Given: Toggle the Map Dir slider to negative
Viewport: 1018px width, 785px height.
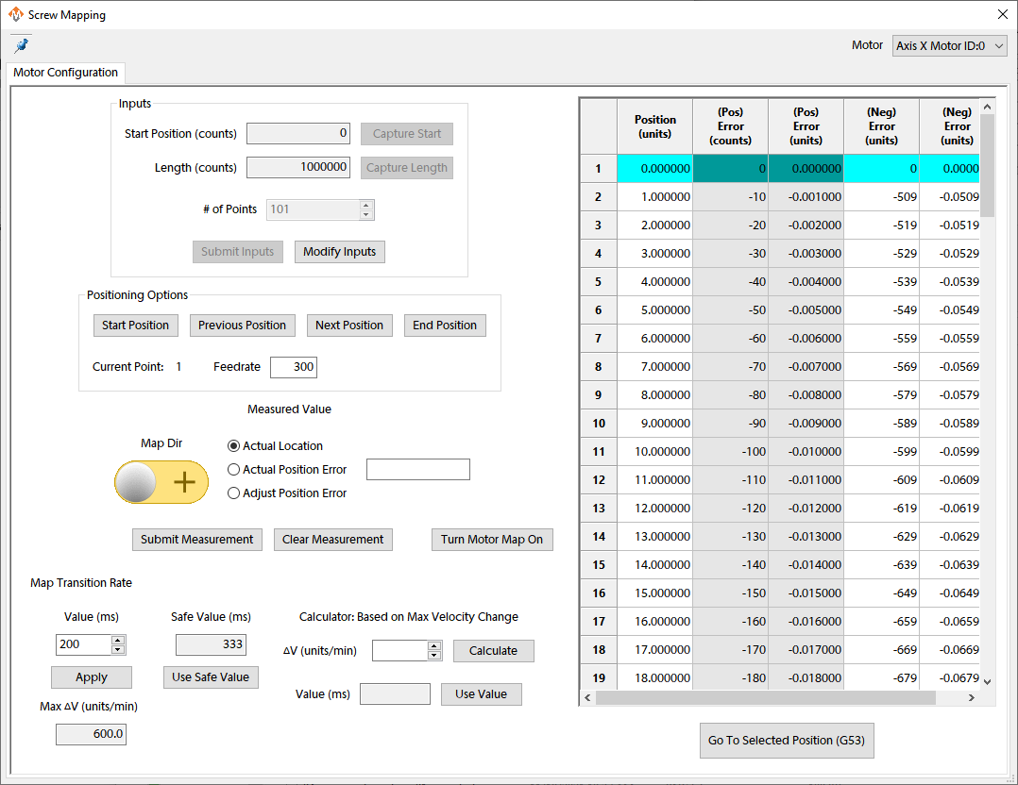Looking at the screenshot, I should [x=161, y=481].
